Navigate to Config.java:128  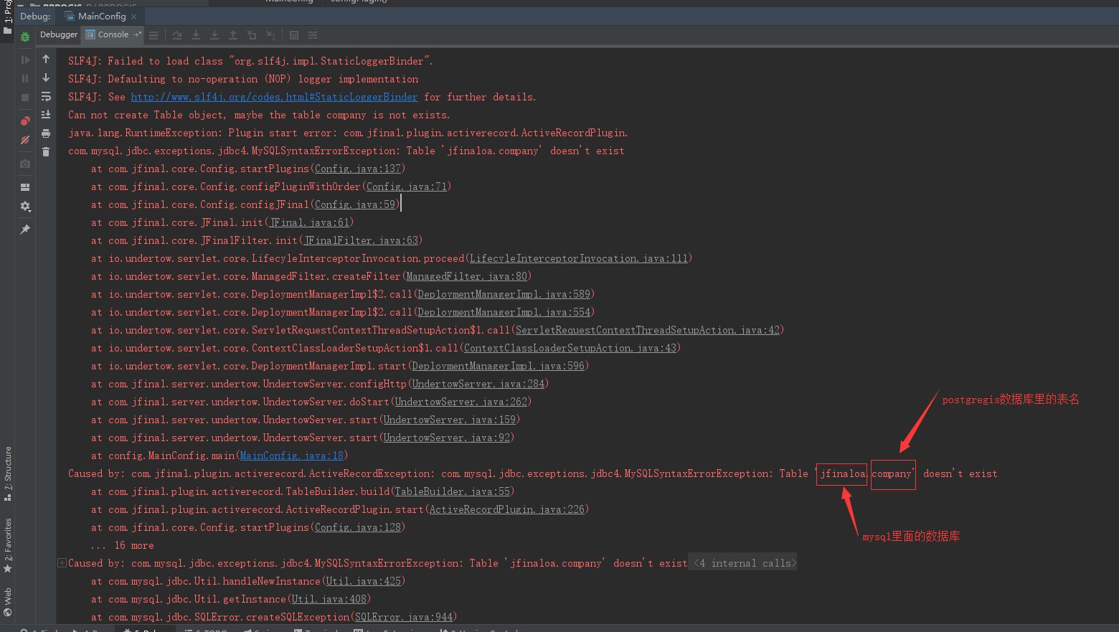pos(358,527)
